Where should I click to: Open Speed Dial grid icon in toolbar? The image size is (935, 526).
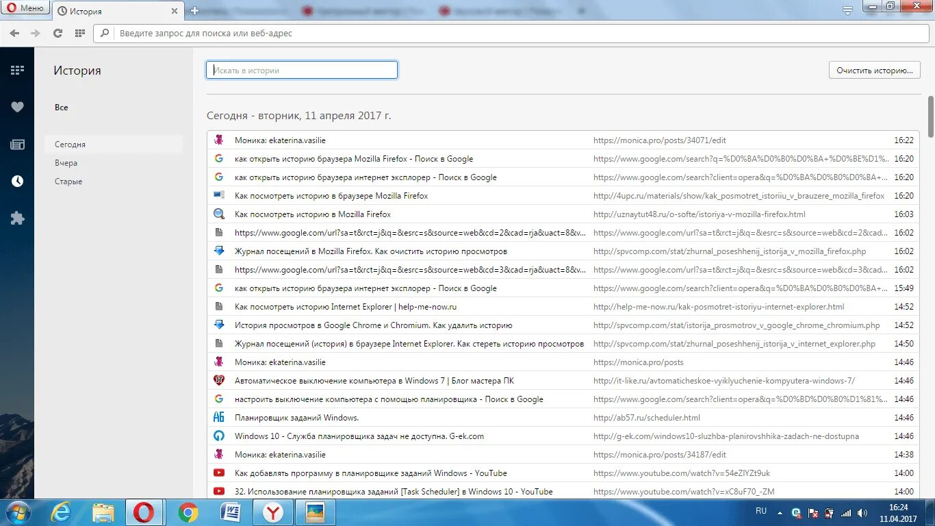tap(79, 33)
